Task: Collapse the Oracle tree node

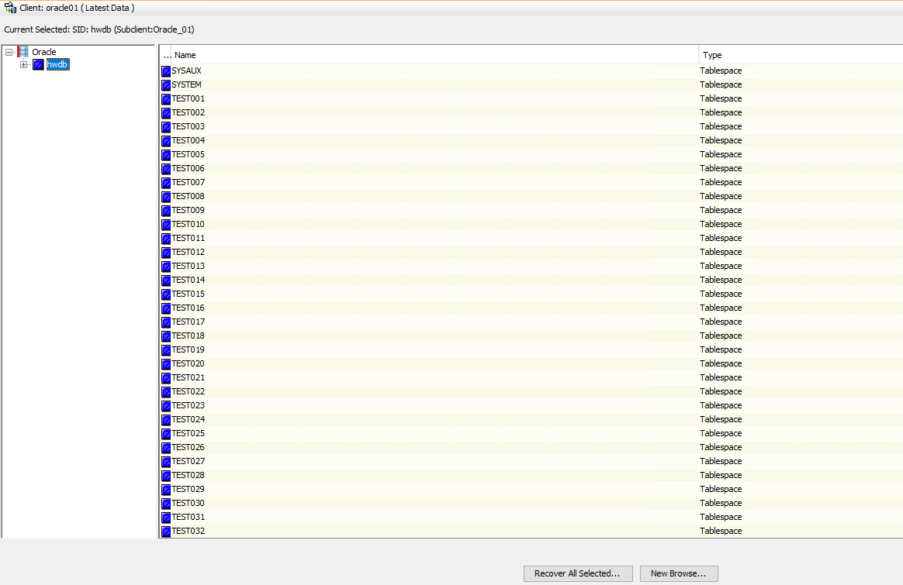Action: tap(9, 52)
